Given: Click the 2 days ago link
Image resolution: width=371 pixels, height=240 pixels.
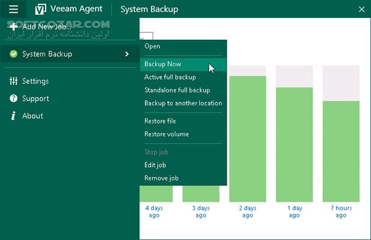Looking at the screenshot, I should (248, 211).
